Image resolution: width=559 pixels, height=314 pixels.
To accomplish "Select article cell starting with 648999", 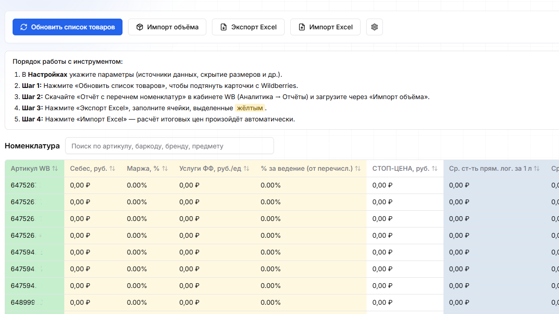I will 34,302.
